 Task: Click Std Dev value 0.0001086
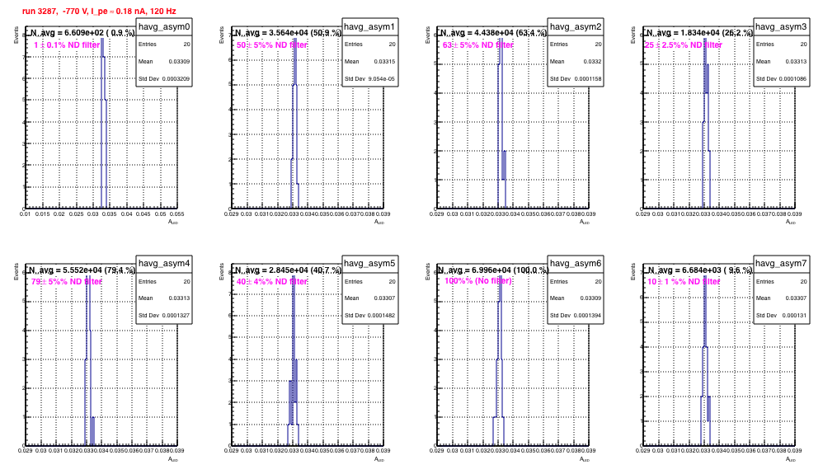click(x=793, y=79)
